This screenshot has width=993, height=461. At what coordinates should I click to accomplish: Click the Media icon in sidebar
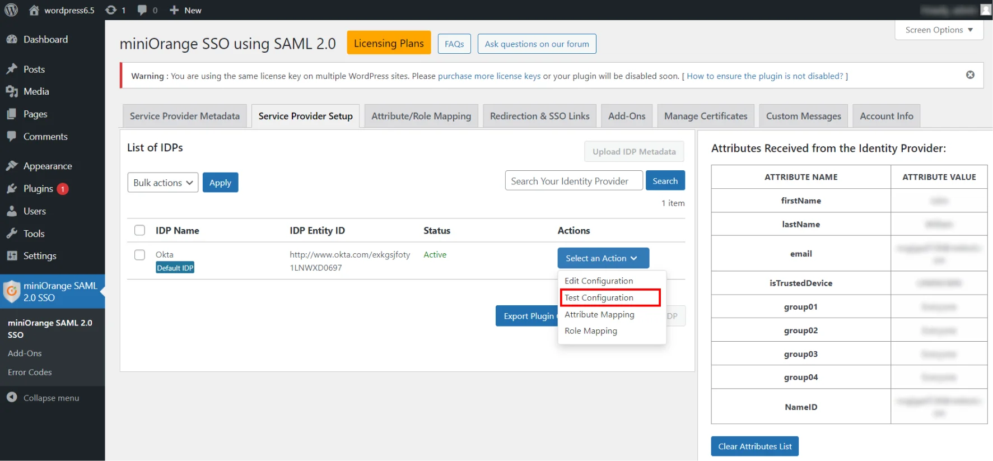[x=12, y=91]
